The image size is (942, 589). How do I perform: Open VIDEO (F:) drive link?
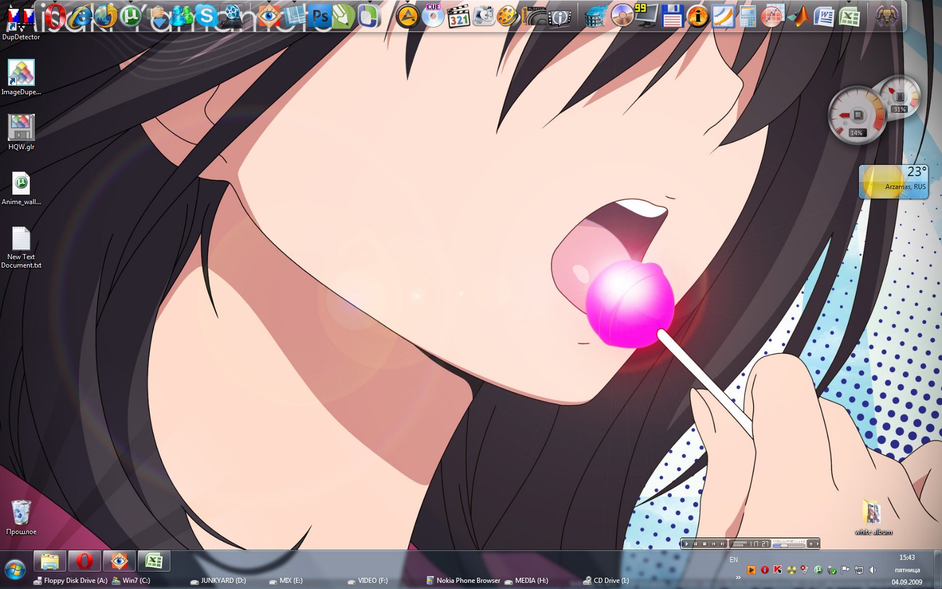click(x=368, y=581)
